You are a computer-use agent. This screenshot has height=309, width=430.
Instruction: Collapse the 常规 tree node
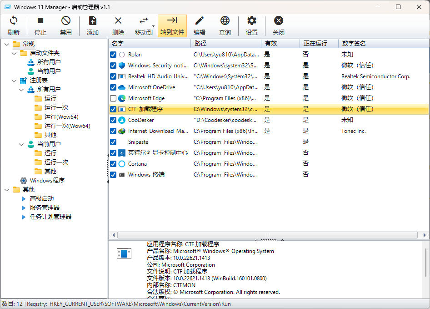point(7,44)
